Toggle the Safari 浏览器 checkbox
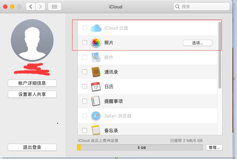The image size is (237, 159). 85,116
